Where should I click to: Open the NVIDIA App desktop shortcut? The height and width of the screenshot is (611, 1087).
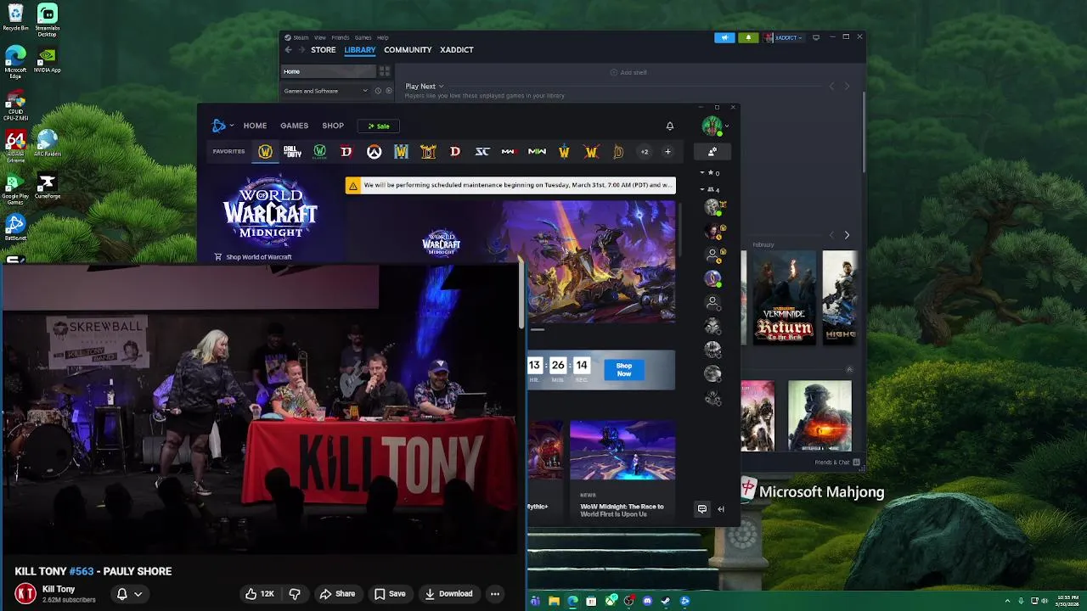(48, 61)
